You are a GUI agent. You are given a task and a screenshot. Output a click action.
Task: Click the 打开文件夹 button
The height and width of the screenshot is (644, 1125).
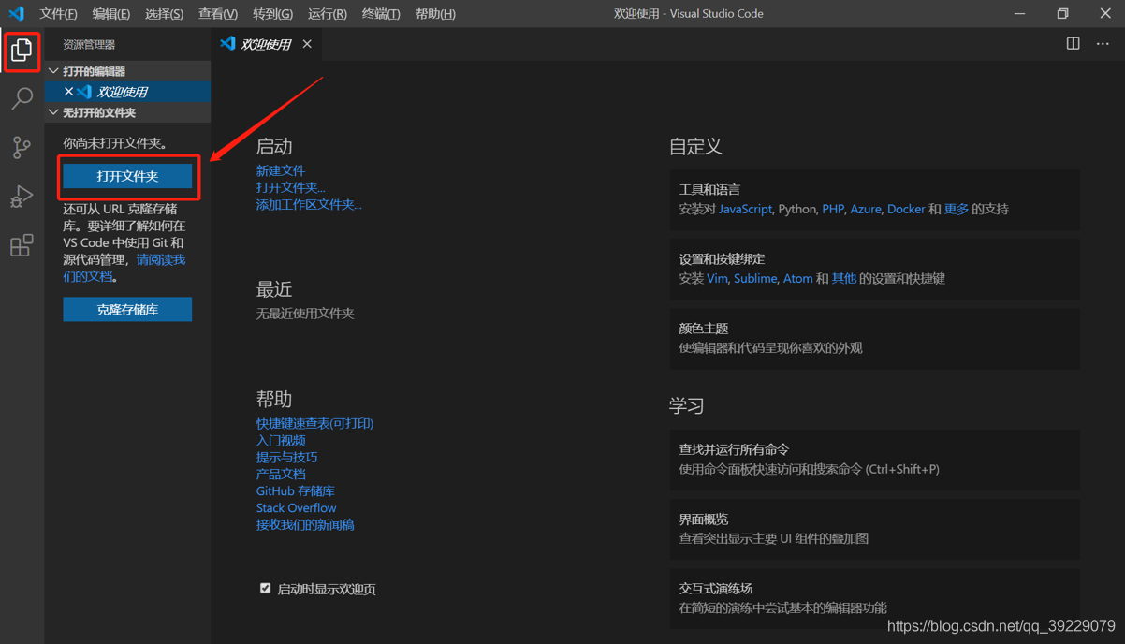[x=127, y=176]
